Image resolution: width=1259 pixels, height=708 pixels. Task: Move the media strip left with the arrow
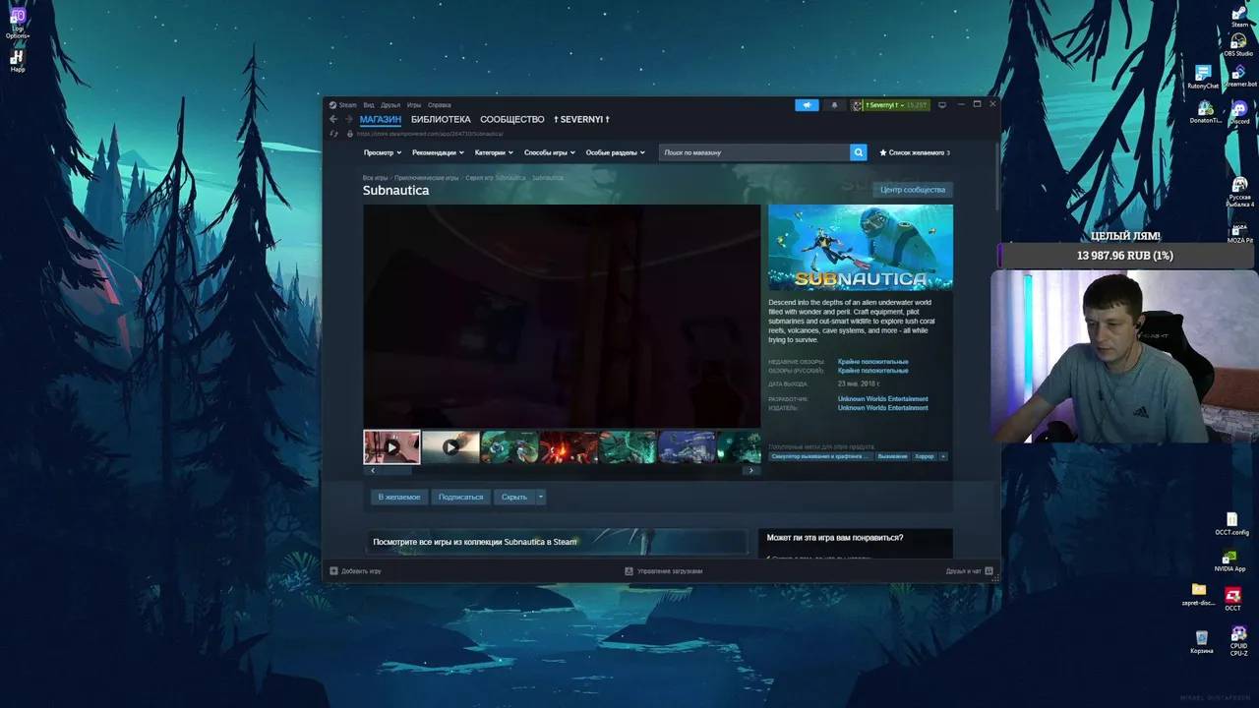point(372,470)
